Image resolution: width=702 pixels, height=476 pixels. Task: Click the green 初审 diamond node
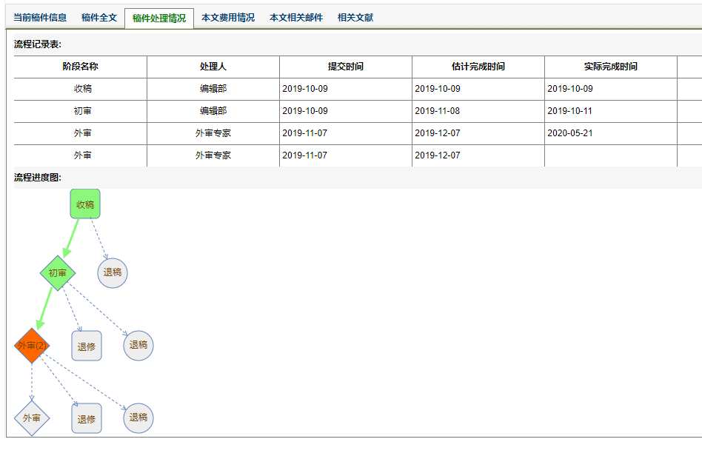tap(57, 273)
